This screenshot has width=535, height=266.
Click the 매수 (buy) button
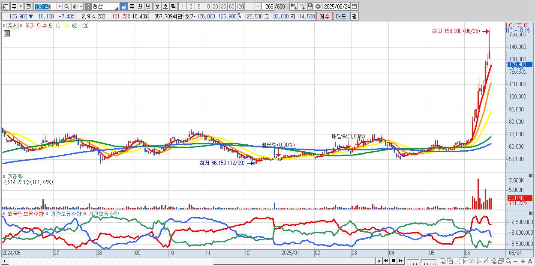click(325, 16)
